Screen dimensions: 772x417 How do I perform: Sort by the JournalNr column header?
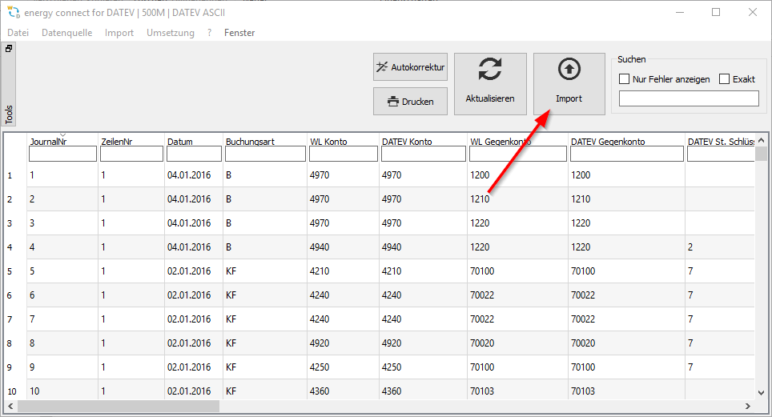[48, 142]
